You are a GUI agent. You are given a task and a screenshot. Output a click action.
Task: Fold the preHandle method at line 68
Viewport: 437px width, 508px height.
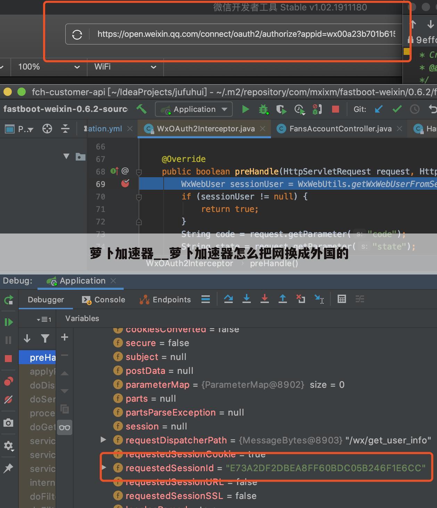(x=139, y=172)
